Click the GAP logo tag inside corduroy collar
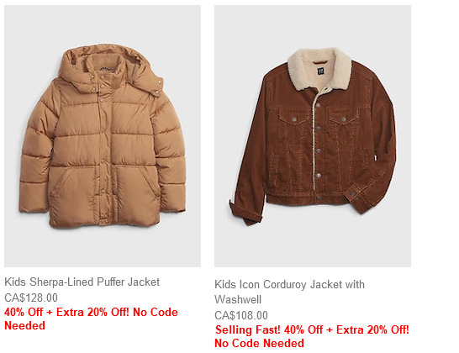 click(321, 71)
